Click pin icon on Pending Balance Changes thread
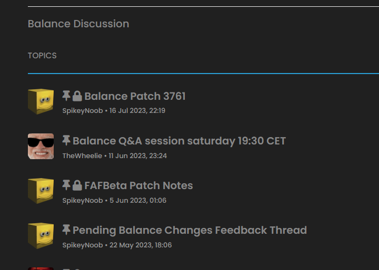 coord(66,230)
